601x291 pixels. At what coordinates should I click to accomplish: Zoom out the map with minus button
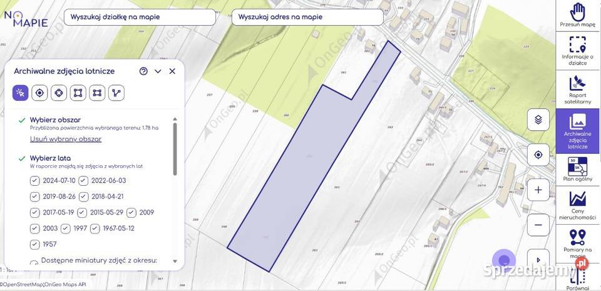(538, 224)
